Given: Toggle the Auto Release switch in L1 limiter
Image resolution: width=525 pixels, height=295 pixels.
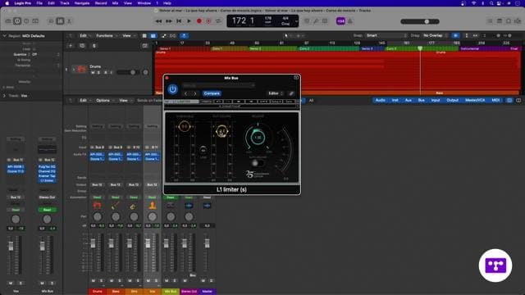Looking at the screenshot, I should pos(257,163).
